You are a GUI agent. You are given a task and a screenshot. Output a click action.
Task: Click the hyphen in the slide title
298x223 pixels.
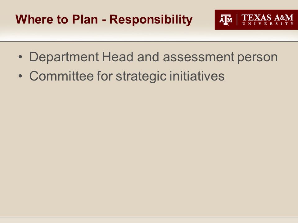pos(104,20)
